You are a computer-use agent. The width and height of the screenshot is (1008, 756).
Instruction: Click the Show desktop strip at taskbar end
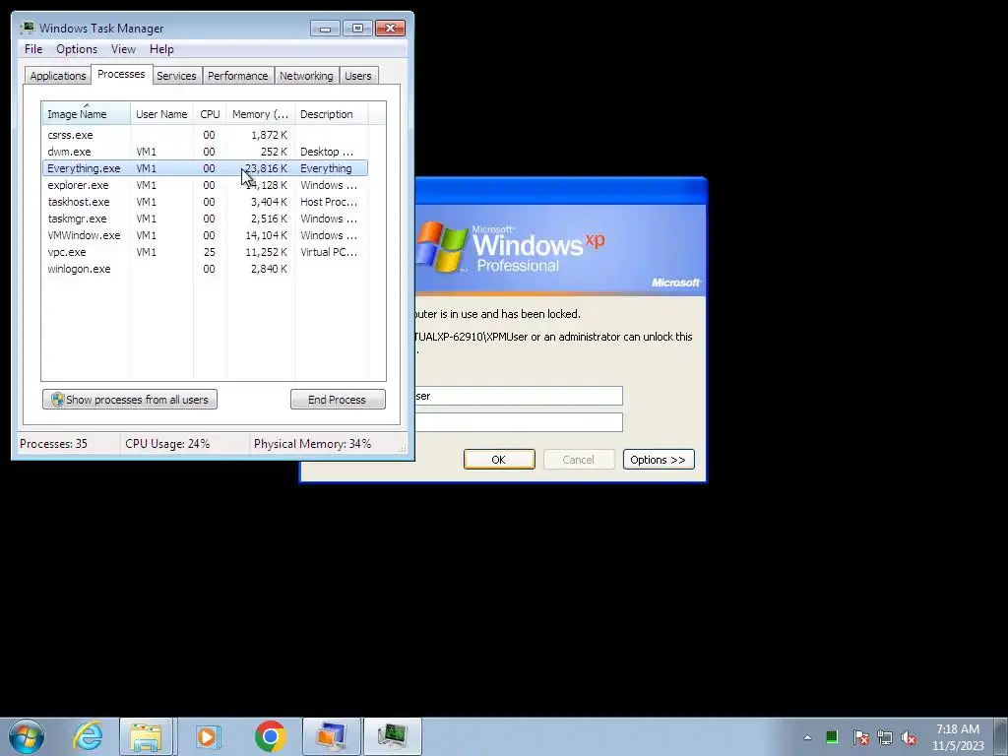pyautogui.click(x=1003, y=736)
